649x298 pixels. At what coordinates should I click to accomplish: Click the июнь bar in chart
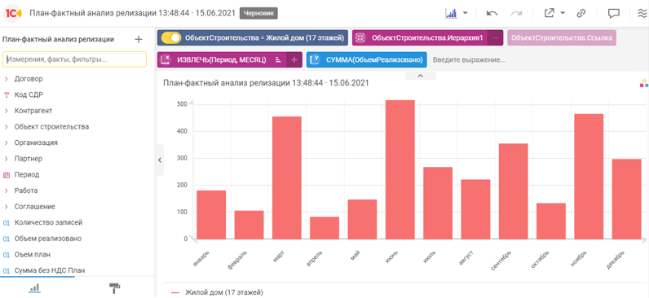point(400,169)
